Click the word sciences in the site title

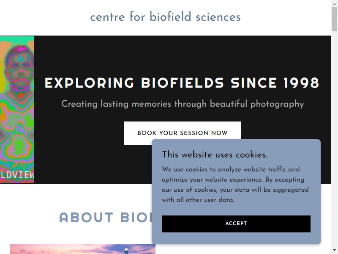[218, 17]
